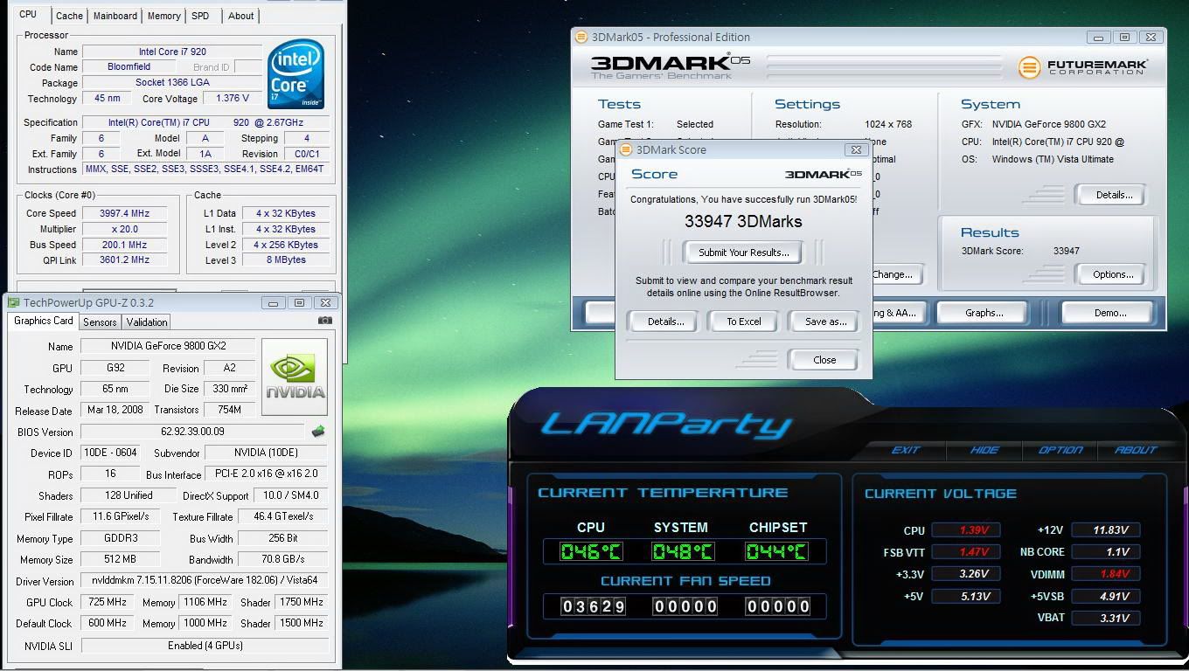
Task: Click the QPI Link value 3601.2 MHz
Action: point(125,259)
